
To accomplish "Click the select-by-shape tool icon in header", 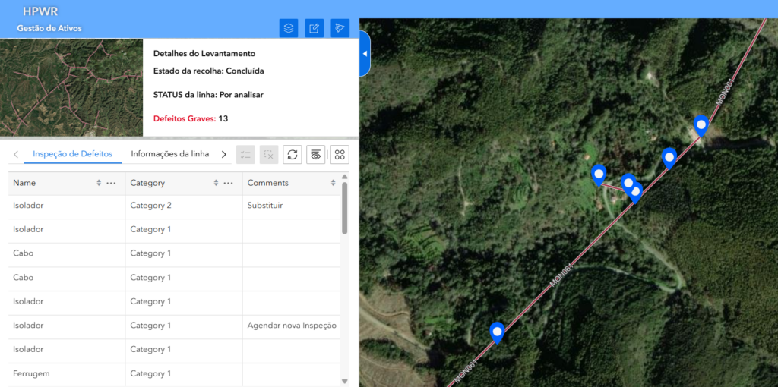I will (340, 28).
